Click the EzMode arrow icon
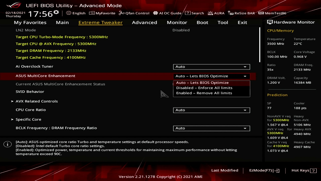The height and width of the screenshot is (181, 321). coord(277,171)
